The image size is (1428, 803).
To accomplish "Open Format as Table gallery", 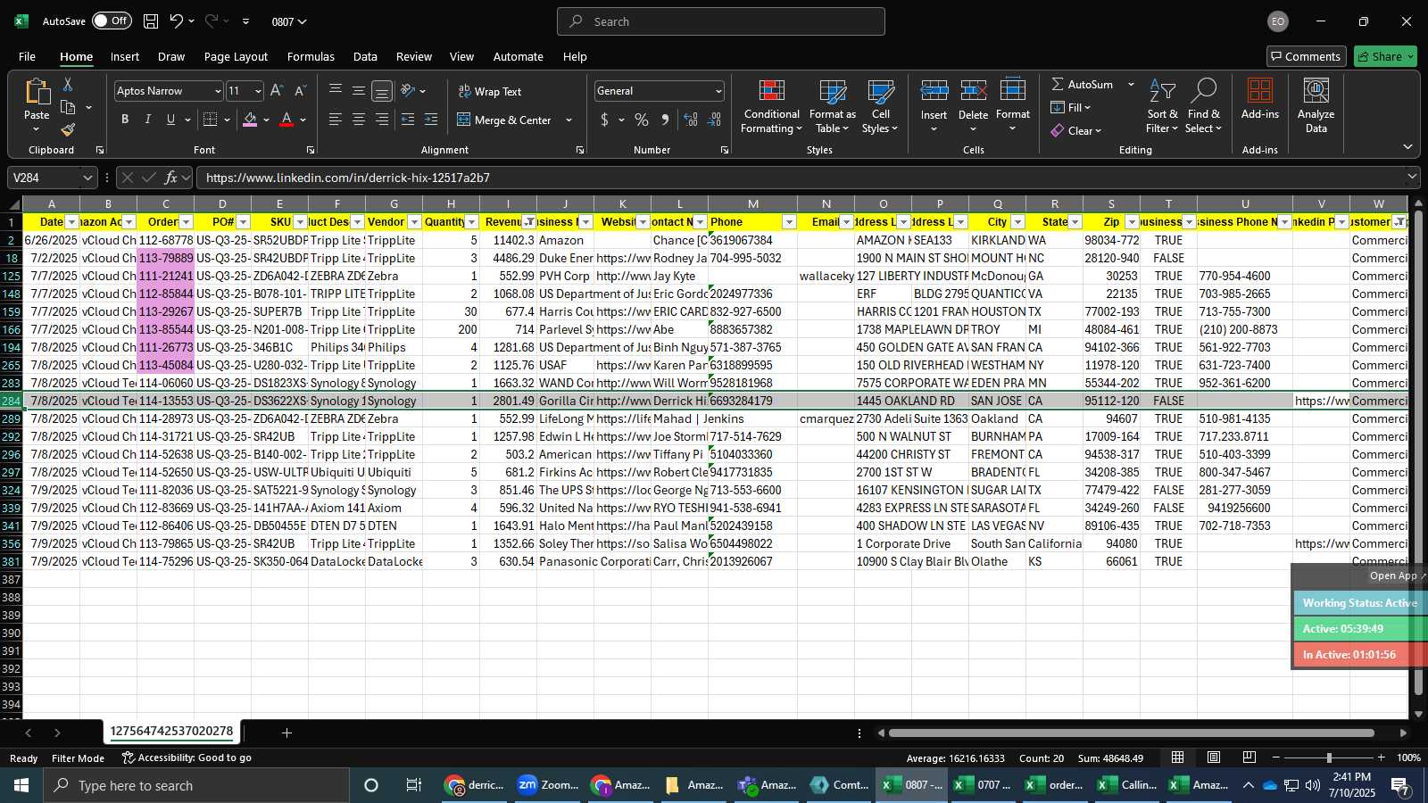I will 832,106.
